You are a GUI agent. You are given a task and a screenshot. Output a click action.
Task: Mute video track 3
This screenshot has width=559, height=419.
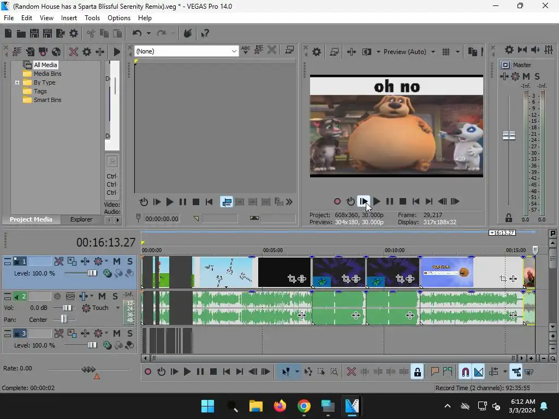point(117,333)
